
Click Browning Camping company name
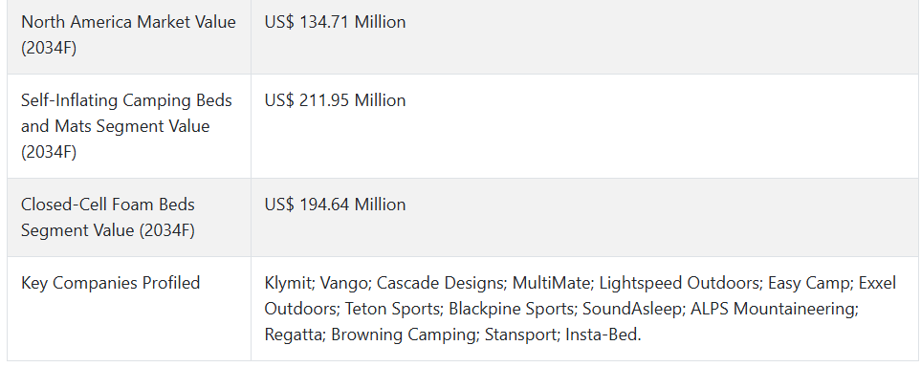(x=403, y=335)
